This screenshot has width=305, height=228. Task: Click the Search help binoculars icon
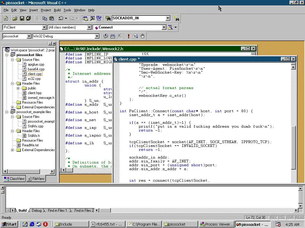[x=177, y=18]
